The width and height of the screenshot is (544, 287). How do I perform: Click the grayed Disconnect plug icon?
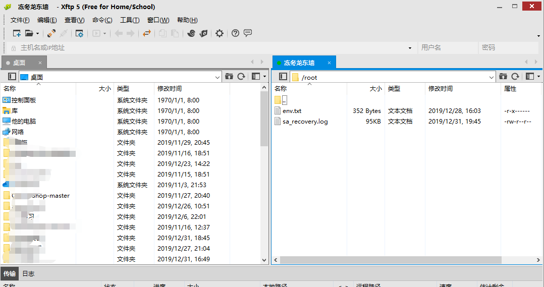point(64,33)
